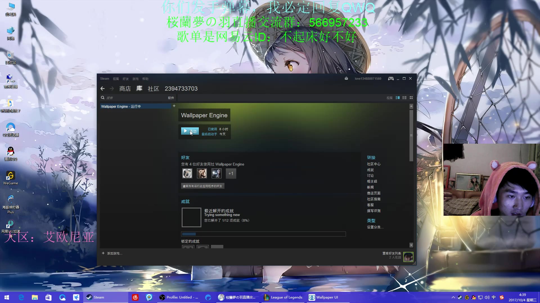Click 设置分类... link
This screenshot has height=303, width=540.
(375, 227)
